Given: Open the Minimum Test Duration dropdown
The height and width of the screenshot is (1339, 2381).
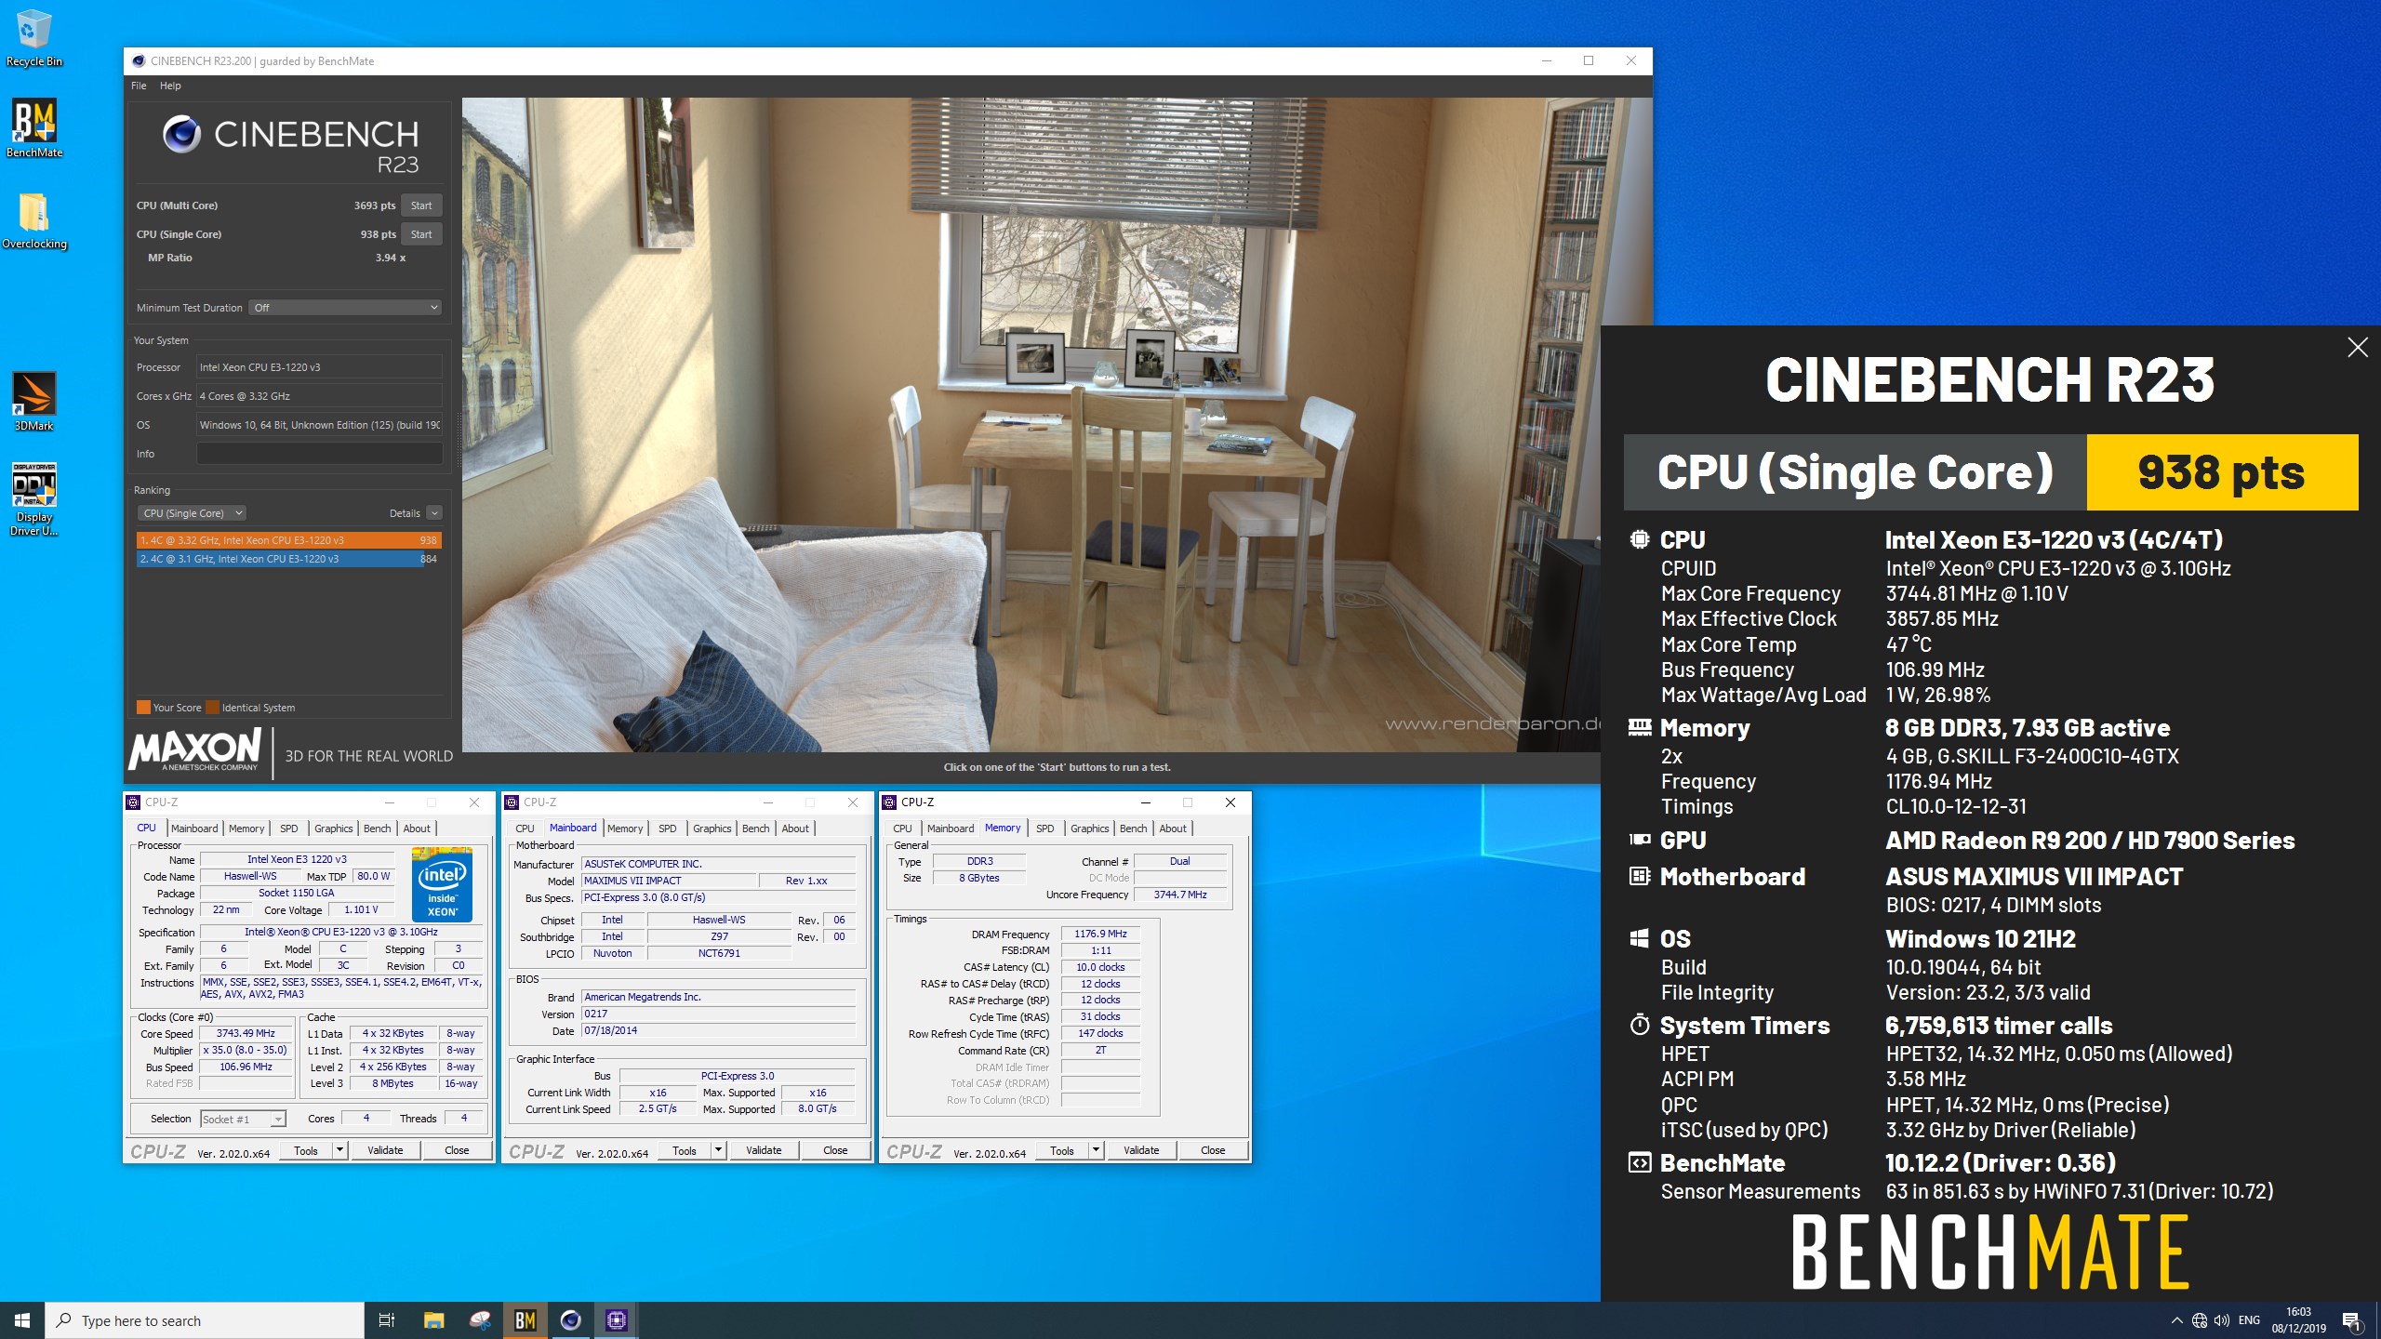Looking at the screenshot, I should 345,308.
